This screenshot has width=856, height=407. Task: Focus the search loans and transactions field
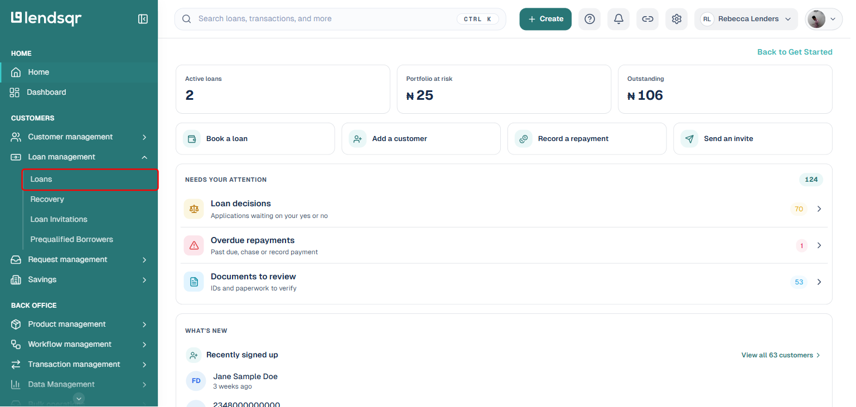click(340, 19)
